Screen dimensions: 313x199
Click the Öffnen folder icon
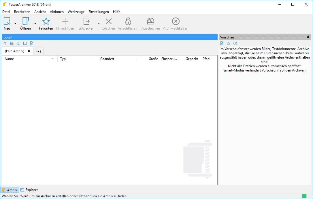tap(25, 22)
